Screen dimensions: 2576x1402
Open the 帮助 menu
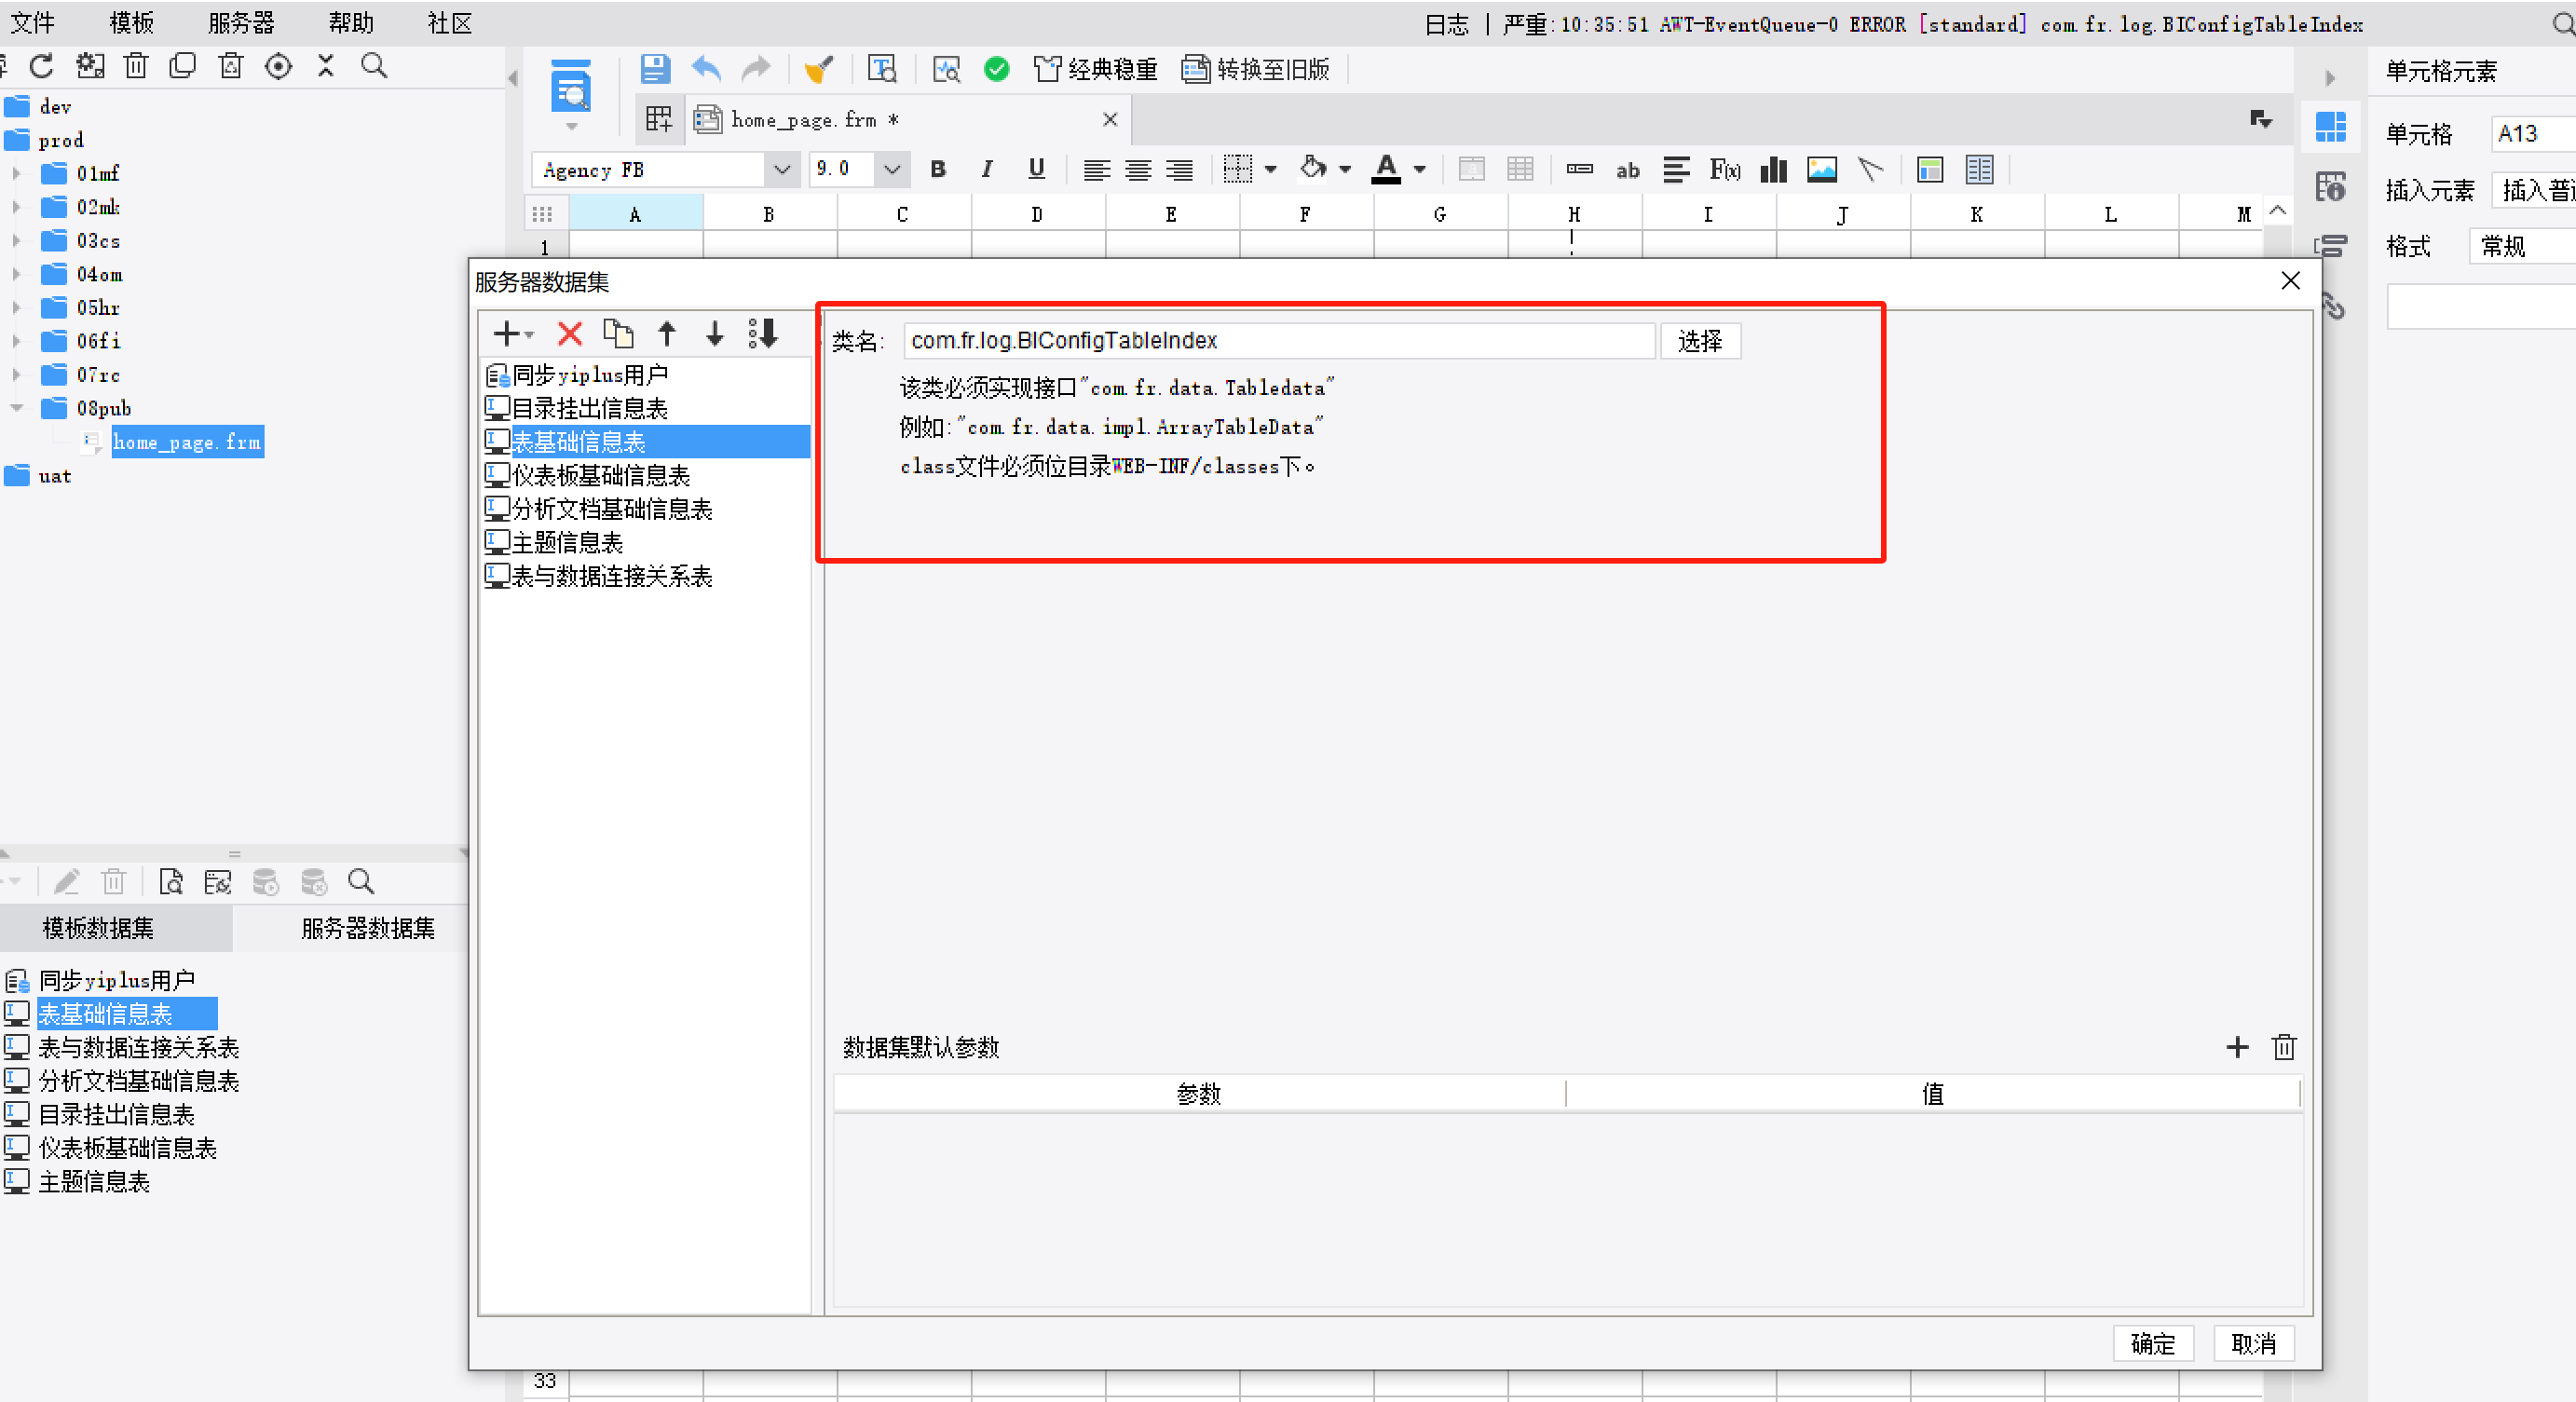(x=351, y=22)
